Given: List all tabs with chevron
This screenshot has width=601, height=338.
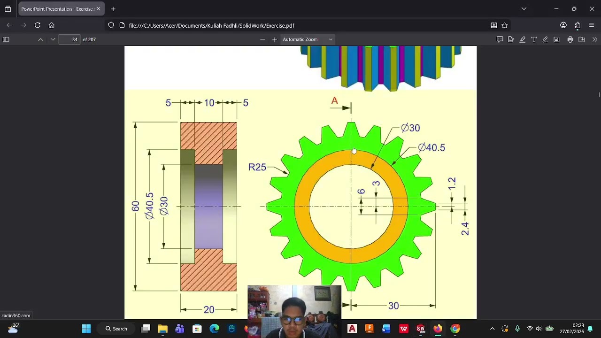Looking at the screenshot, I should (x=524, y=9).
